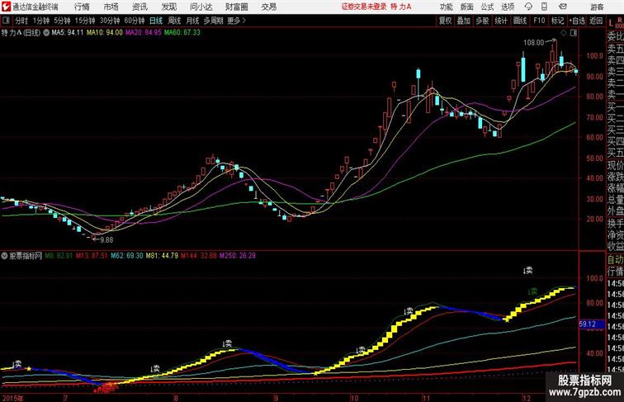Switch to the 月线 monthly tab
624x402 pixels.
[x=192, y=21]
